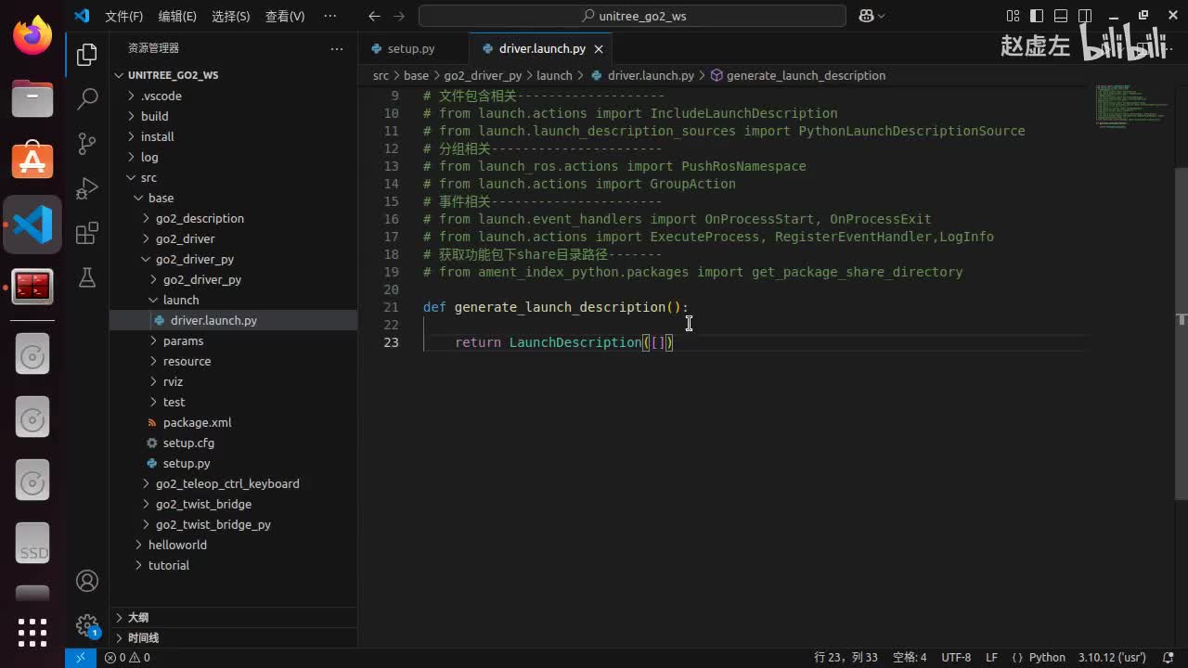Viewport: 1188px width, 668px height.
Task: Select Python interpreter 3.10.12
Action: coord(1112,657)
